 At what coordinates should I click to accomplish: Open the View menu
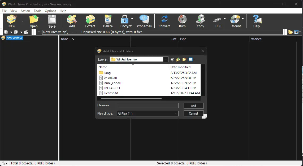[14, 11]
